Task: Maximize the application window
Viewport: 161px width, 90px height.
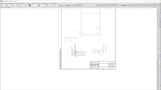Action: coord(155,1)
